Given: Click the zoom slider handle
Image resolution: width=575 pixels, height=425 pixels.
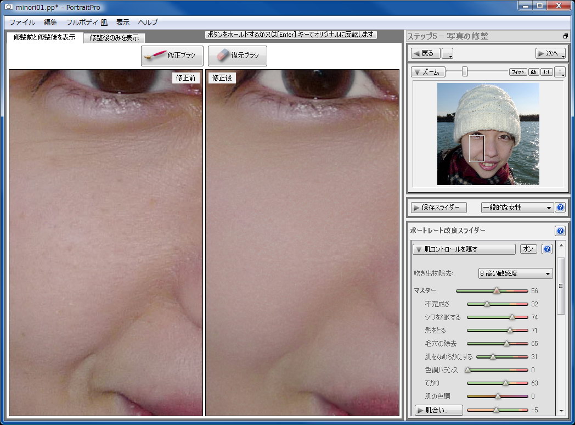Looking at the screenshot, I should coord(465,71).
